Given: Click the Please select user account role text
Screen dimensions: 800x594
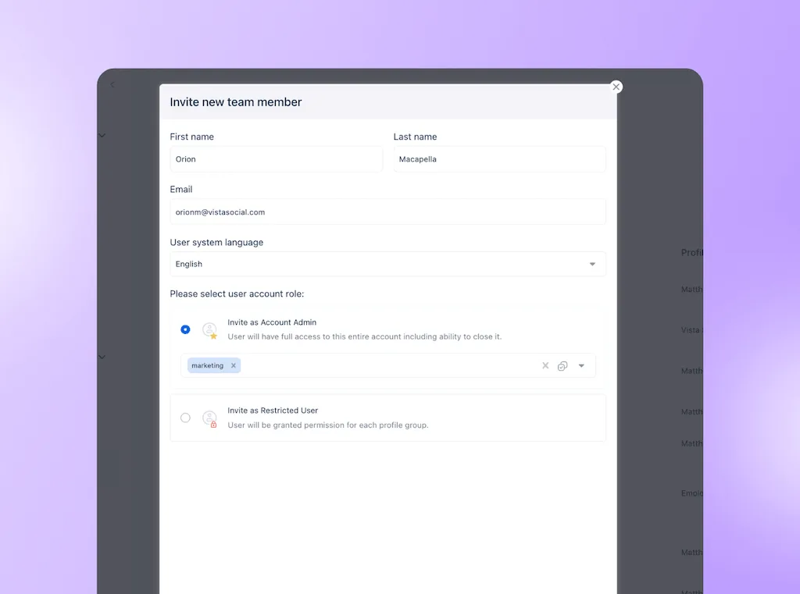Looking at the screenshot, I should pos(237,293).
